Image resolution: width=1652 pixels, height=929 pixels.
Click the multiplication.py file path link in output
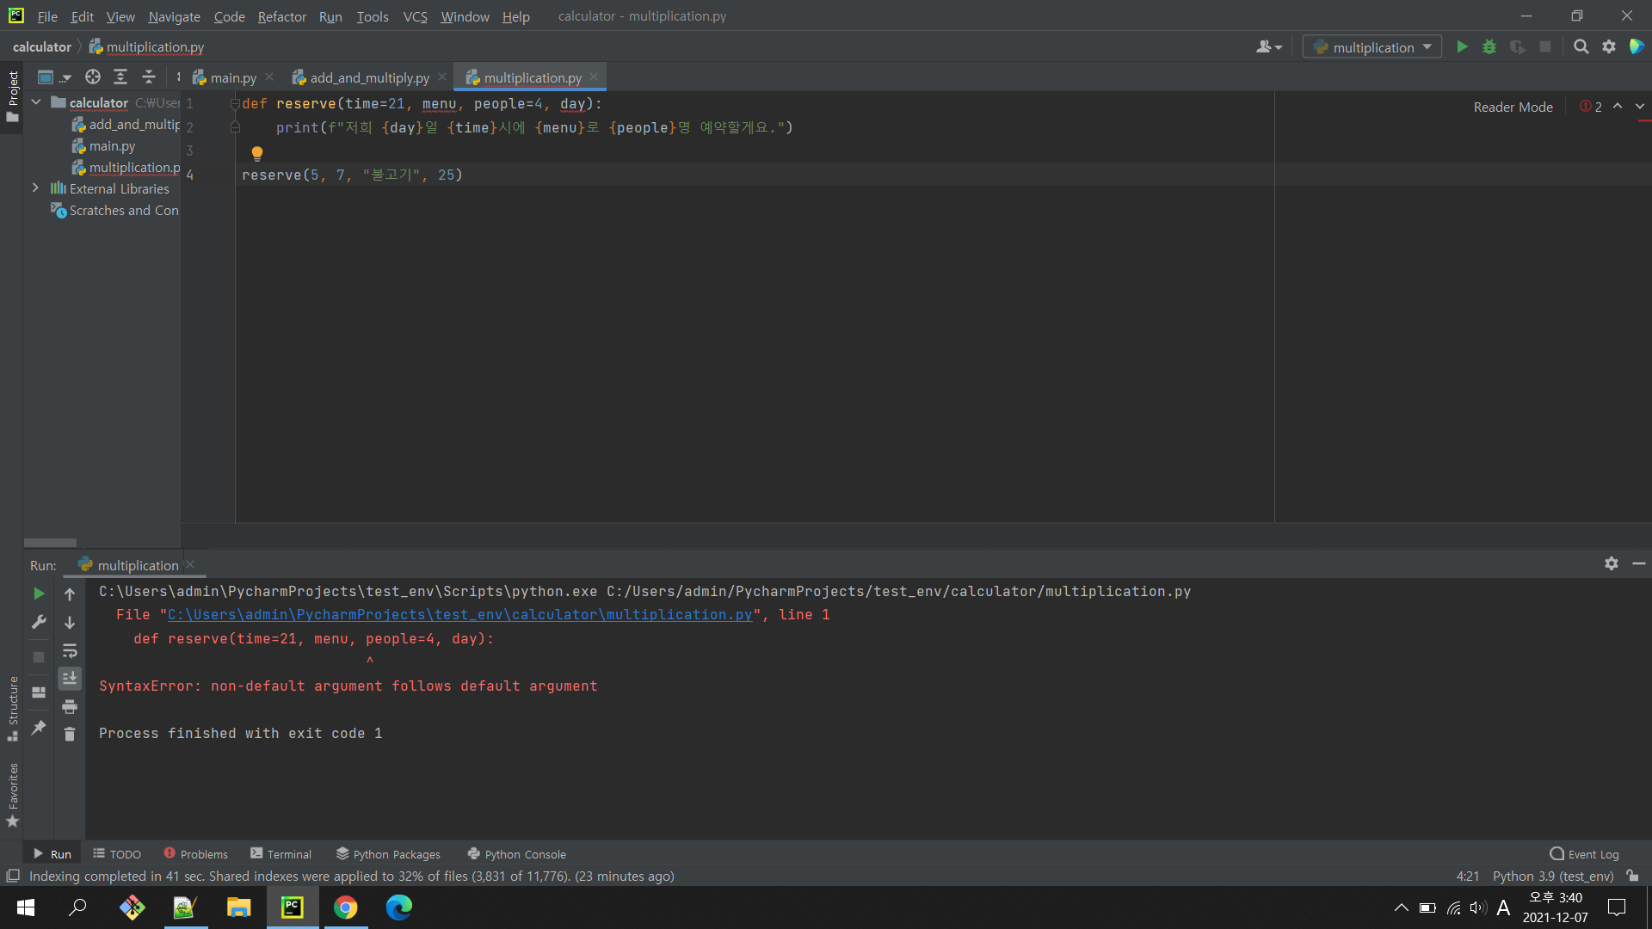point(459,615)
